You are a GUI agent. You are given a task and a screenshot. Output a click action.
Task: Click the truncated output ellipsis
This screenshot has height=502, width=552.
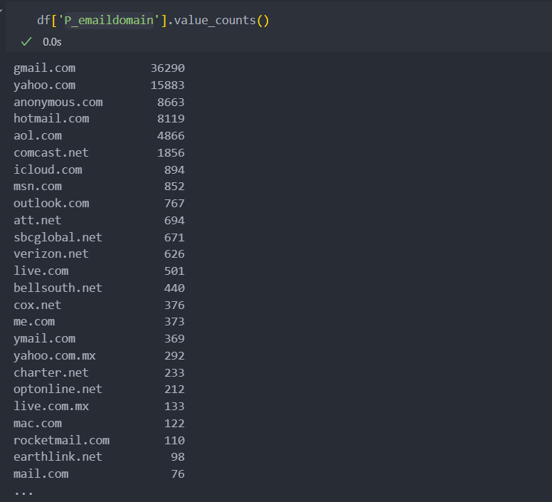[x=23, y=494]
